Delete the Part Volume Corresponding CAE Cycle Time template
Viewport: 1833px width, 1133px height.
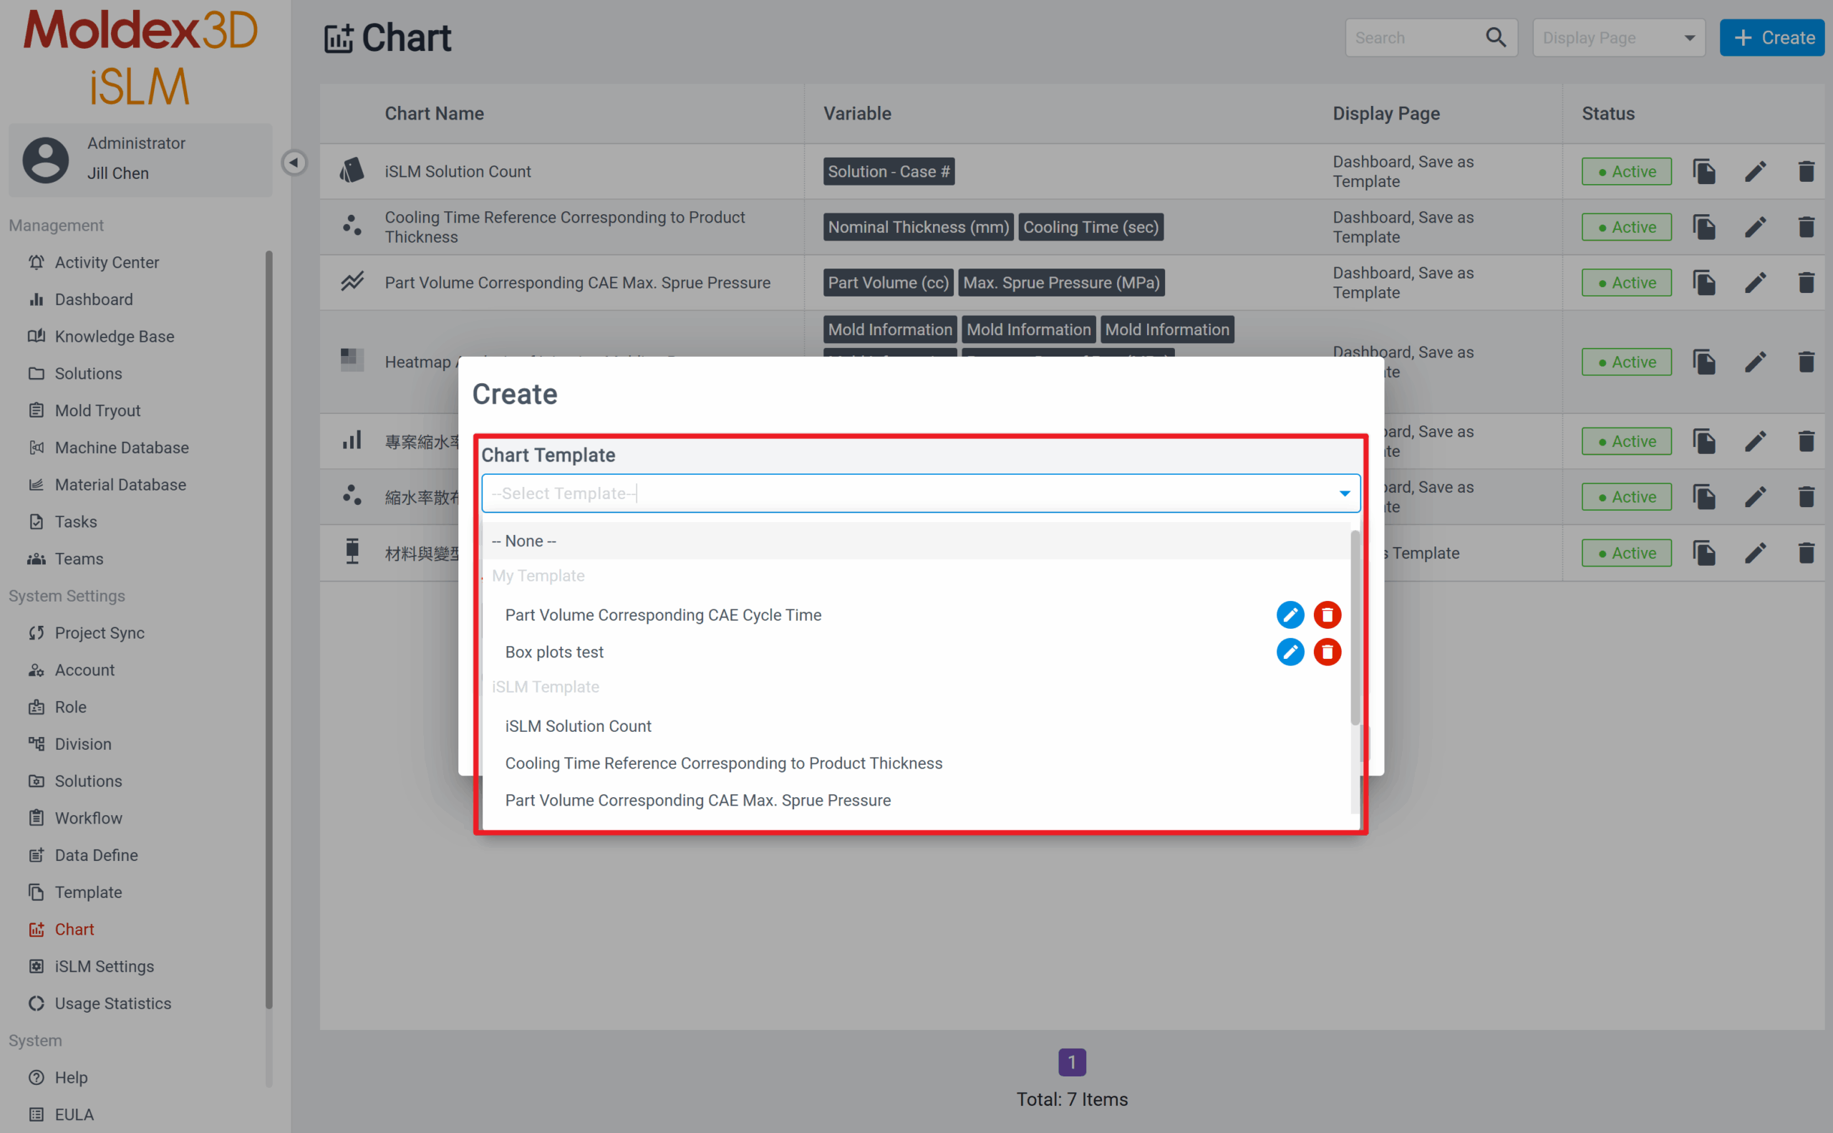point(1327,614)
